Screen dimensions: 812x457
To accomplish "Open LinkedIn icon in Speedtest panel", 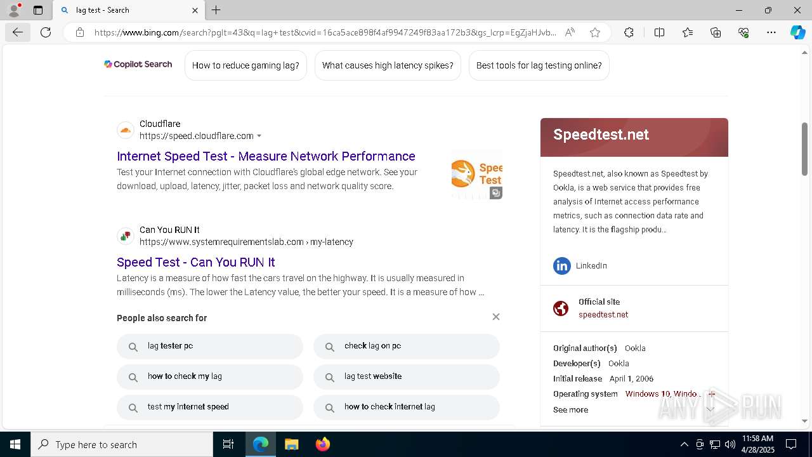I will pyautogui.click(x=561, y=265).
